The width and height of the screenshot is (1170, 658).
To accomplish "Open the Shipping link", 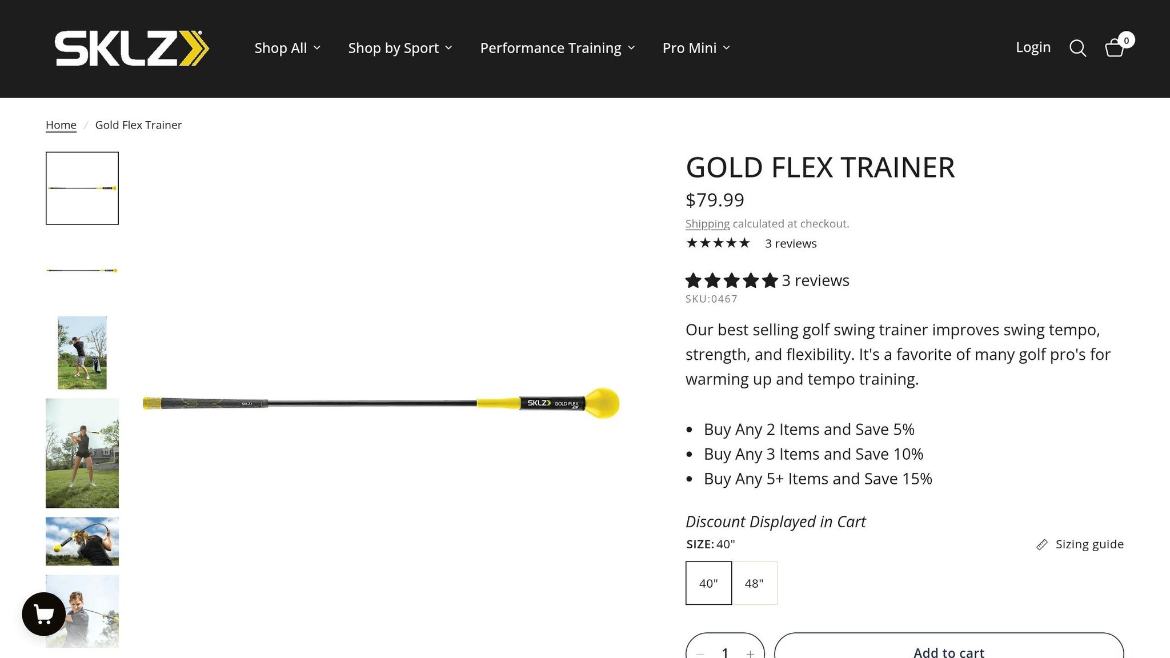I will click(x=707, y=223).
